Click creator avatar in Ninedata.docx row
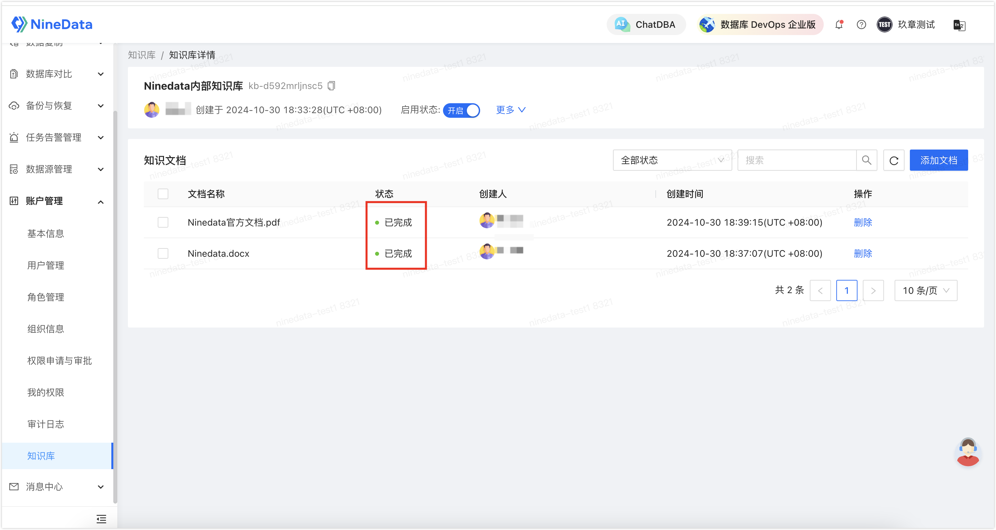Image resolution: width=996 pixels, height=530 pixels. click(x=487, y=251)
